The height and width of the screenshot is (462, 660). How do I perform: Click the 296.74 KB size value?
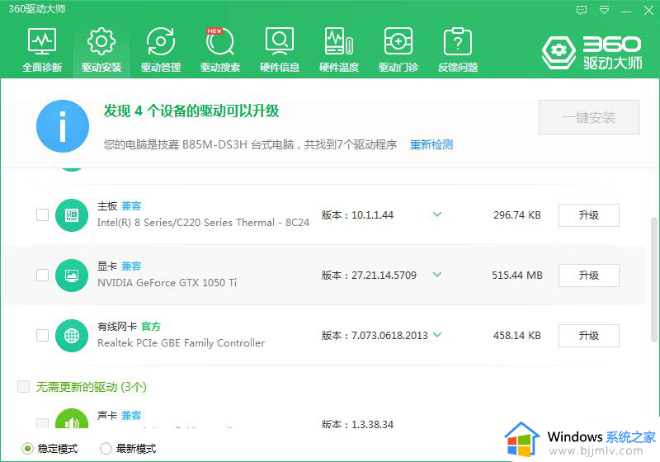pos(517,215)
